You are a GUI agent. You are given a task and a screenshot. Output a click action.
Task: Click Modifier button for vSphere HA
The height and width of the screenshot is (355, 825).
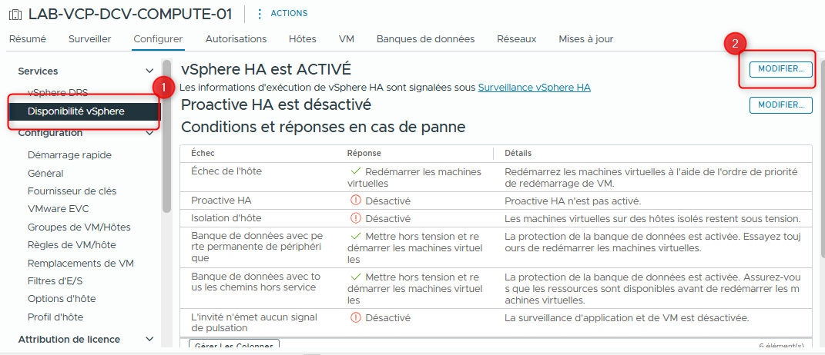coord(780,69)
